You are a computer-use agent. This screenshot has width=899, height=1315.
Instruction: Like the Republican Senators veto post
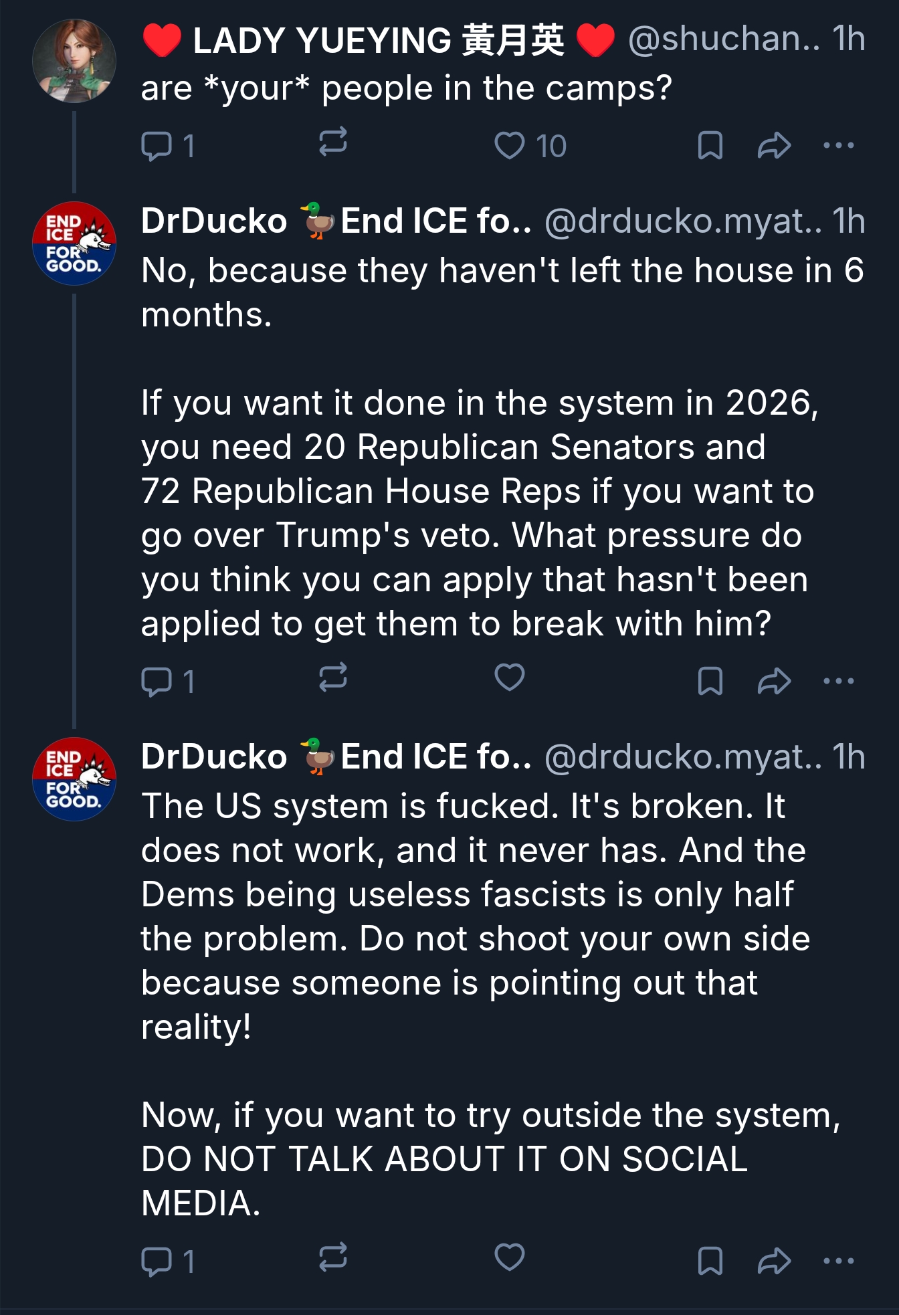click(510, 678)
